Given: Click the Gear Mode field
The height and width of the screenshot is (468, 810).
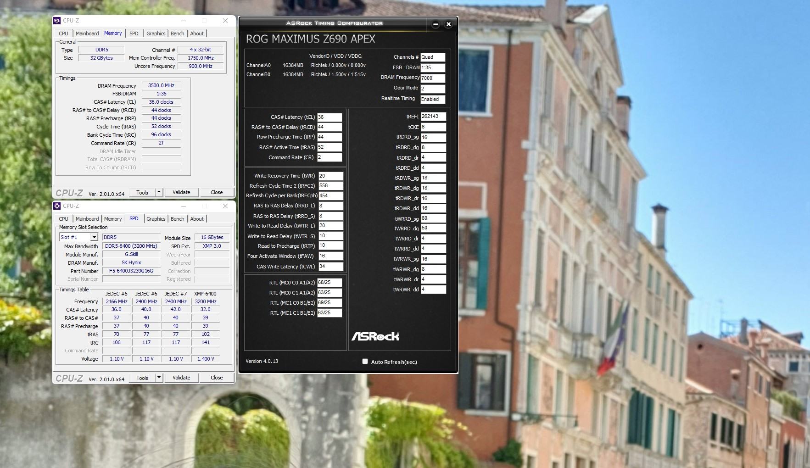Looking at the screenshot, I should (x=433, y=89).
